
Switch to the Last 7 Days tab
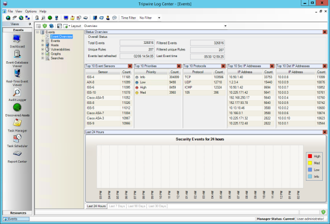tap(117, 206)
